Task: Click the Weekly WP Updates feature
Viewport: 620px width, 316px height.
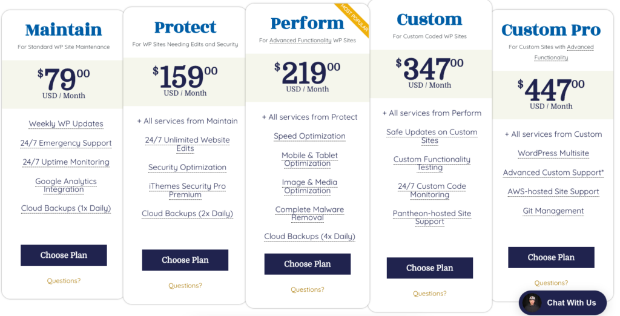Action: point(66,123)
